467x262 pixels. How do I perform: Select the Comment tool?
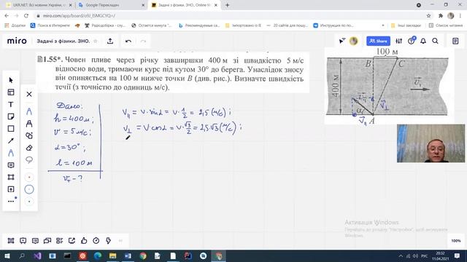[x=11, y=165]
